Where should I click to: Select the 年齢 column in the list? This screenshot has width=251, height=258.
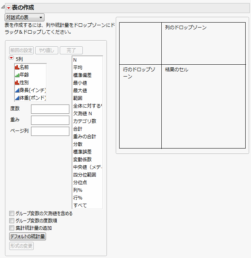31,75
